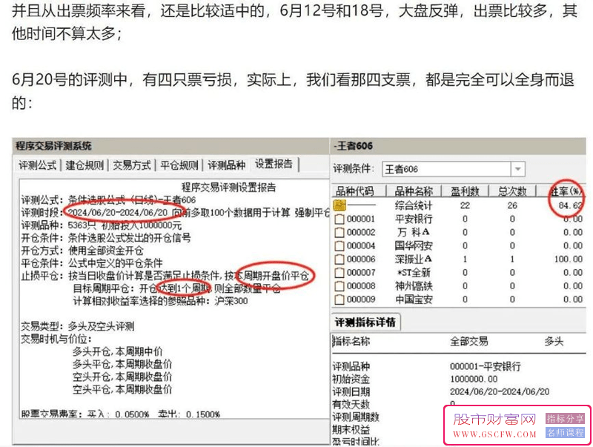This screenshot has width=593, height=447.
Task: Expand the 评测条件 dropdown arrow
Action: 517,169
